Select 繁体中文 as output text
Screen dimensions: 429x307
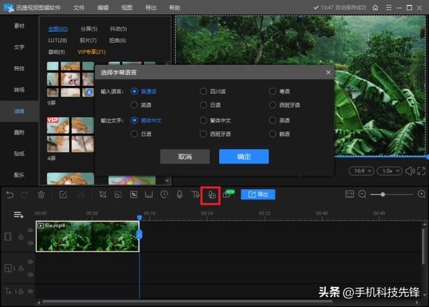(x=204, y=120)
